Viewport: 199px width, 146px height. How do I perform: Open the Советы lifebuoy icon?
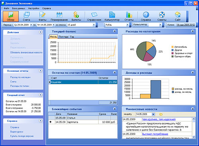pyautogui.click(x=162, y=16)
